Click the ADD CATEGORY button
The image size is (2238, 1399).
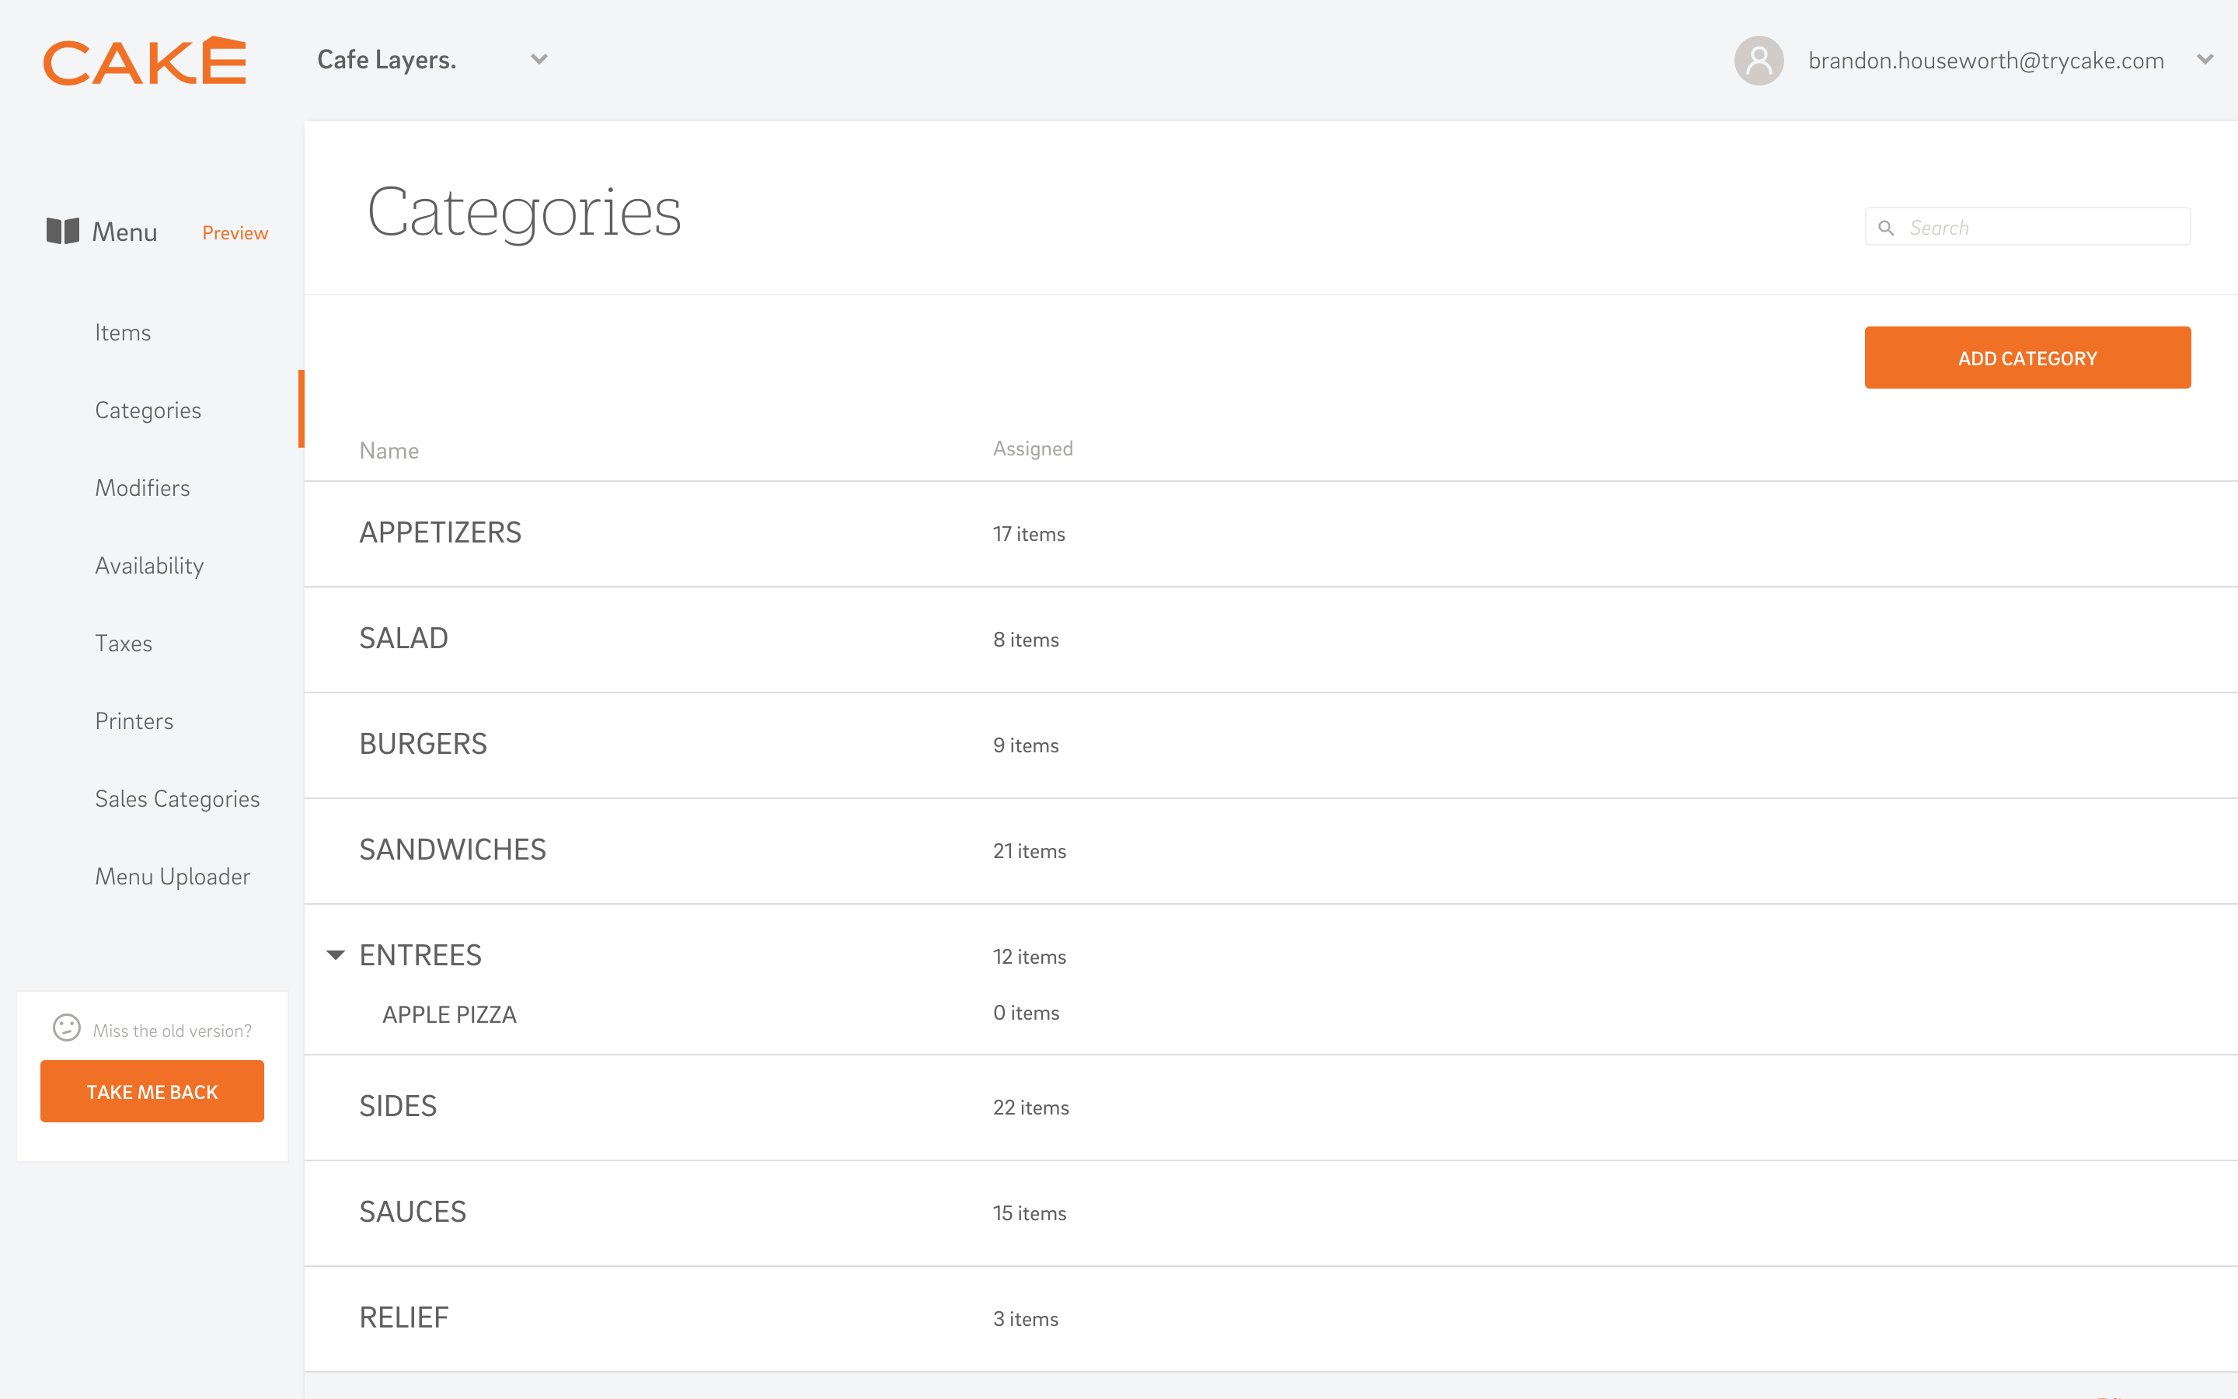point(2027,358)
